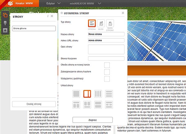Choose the two-column page layout

87,94
